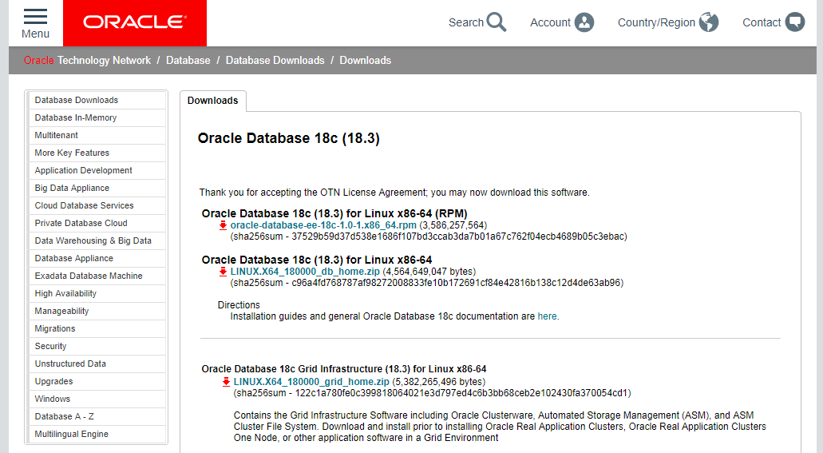Open Database A - Z sidebar item
The image size is (823, 453).
pyautogui.click(x=97, y=417)
